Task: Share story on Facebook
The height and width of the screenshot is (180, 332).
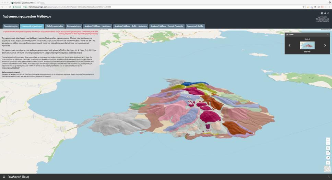Action: [x=322, y=13]
